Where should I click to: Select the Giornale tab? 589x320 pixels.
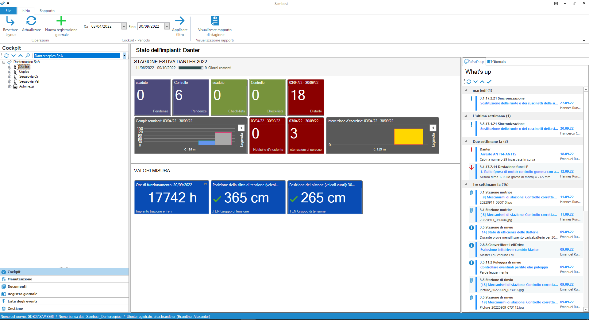(497, 62)
